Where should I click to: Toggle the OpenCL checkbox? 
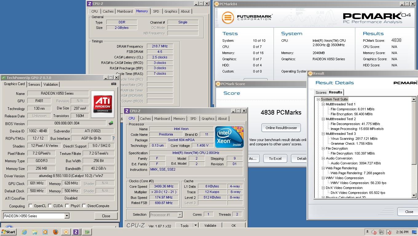[x=30, y=206]
